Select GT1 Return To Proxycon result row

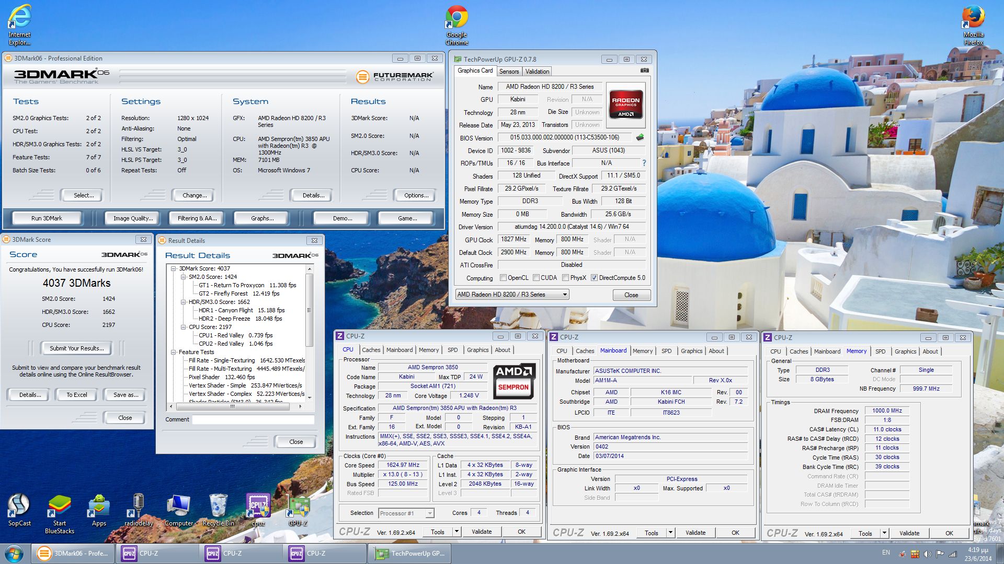247,286
